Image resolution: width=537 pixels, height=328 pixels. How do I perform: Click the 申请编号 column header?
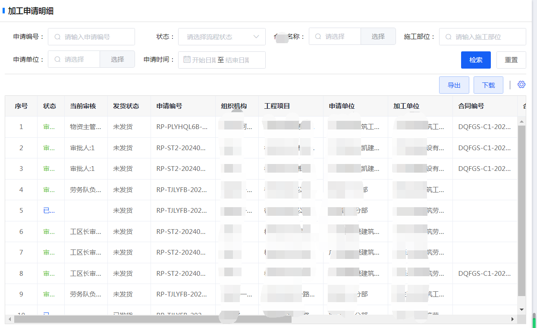(x=169, y=106)
